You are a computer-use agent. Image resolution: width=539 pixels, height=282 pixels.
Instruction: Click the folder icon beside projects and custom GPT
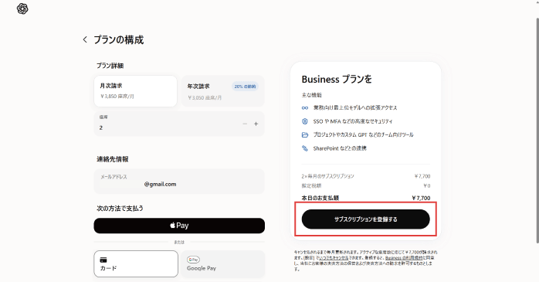pyautogui.click(x=305, y=134)
